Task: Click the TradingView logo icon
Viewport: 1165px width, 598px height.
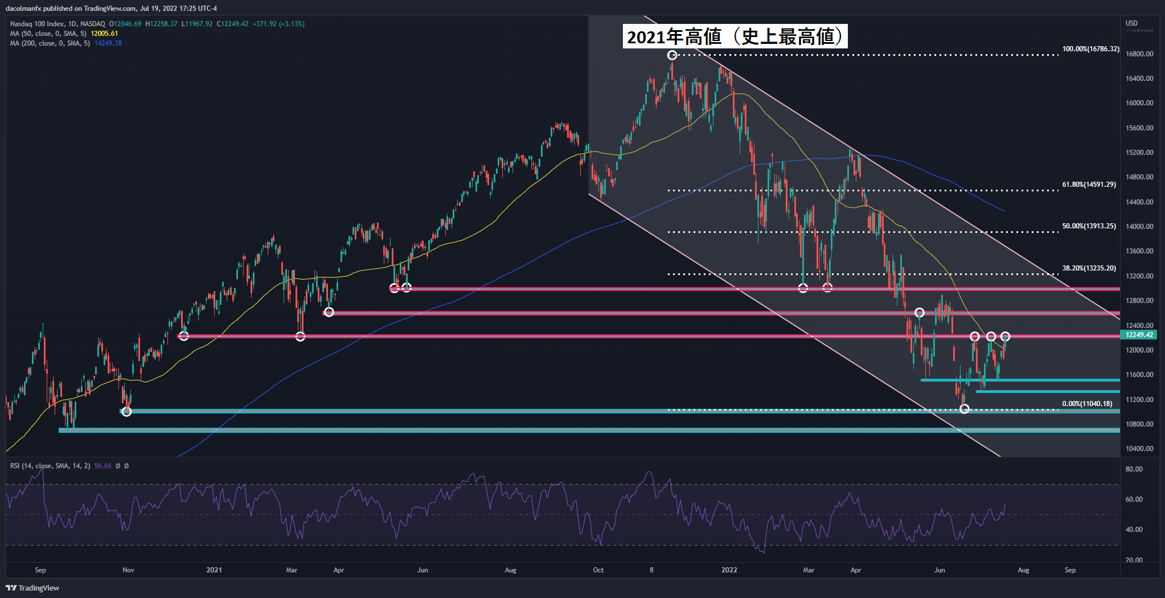Action: [11, 588]
